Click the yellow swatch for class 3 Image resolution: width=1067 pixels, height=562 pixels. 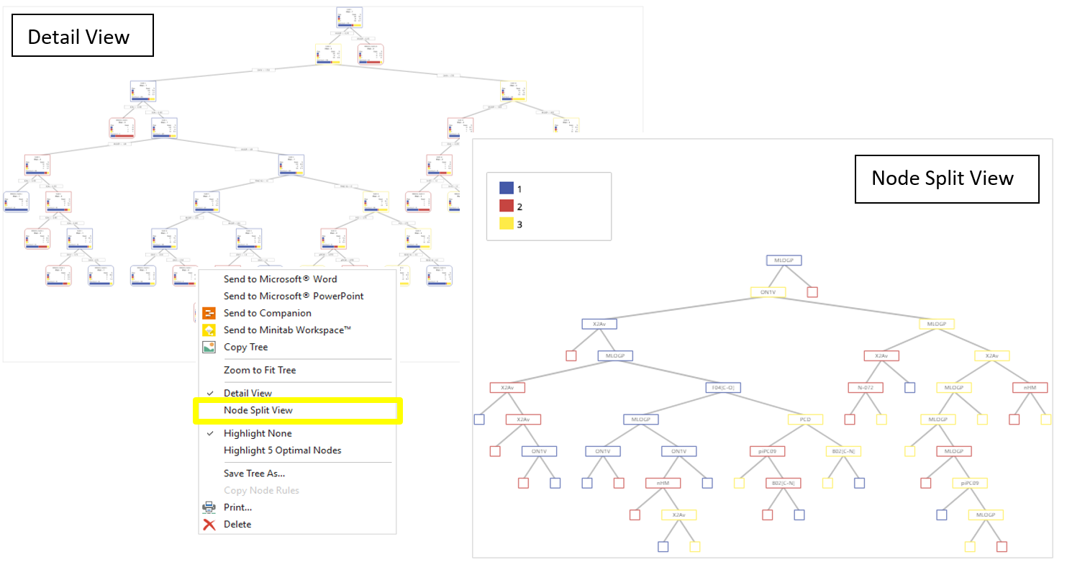tap(507, 224)
